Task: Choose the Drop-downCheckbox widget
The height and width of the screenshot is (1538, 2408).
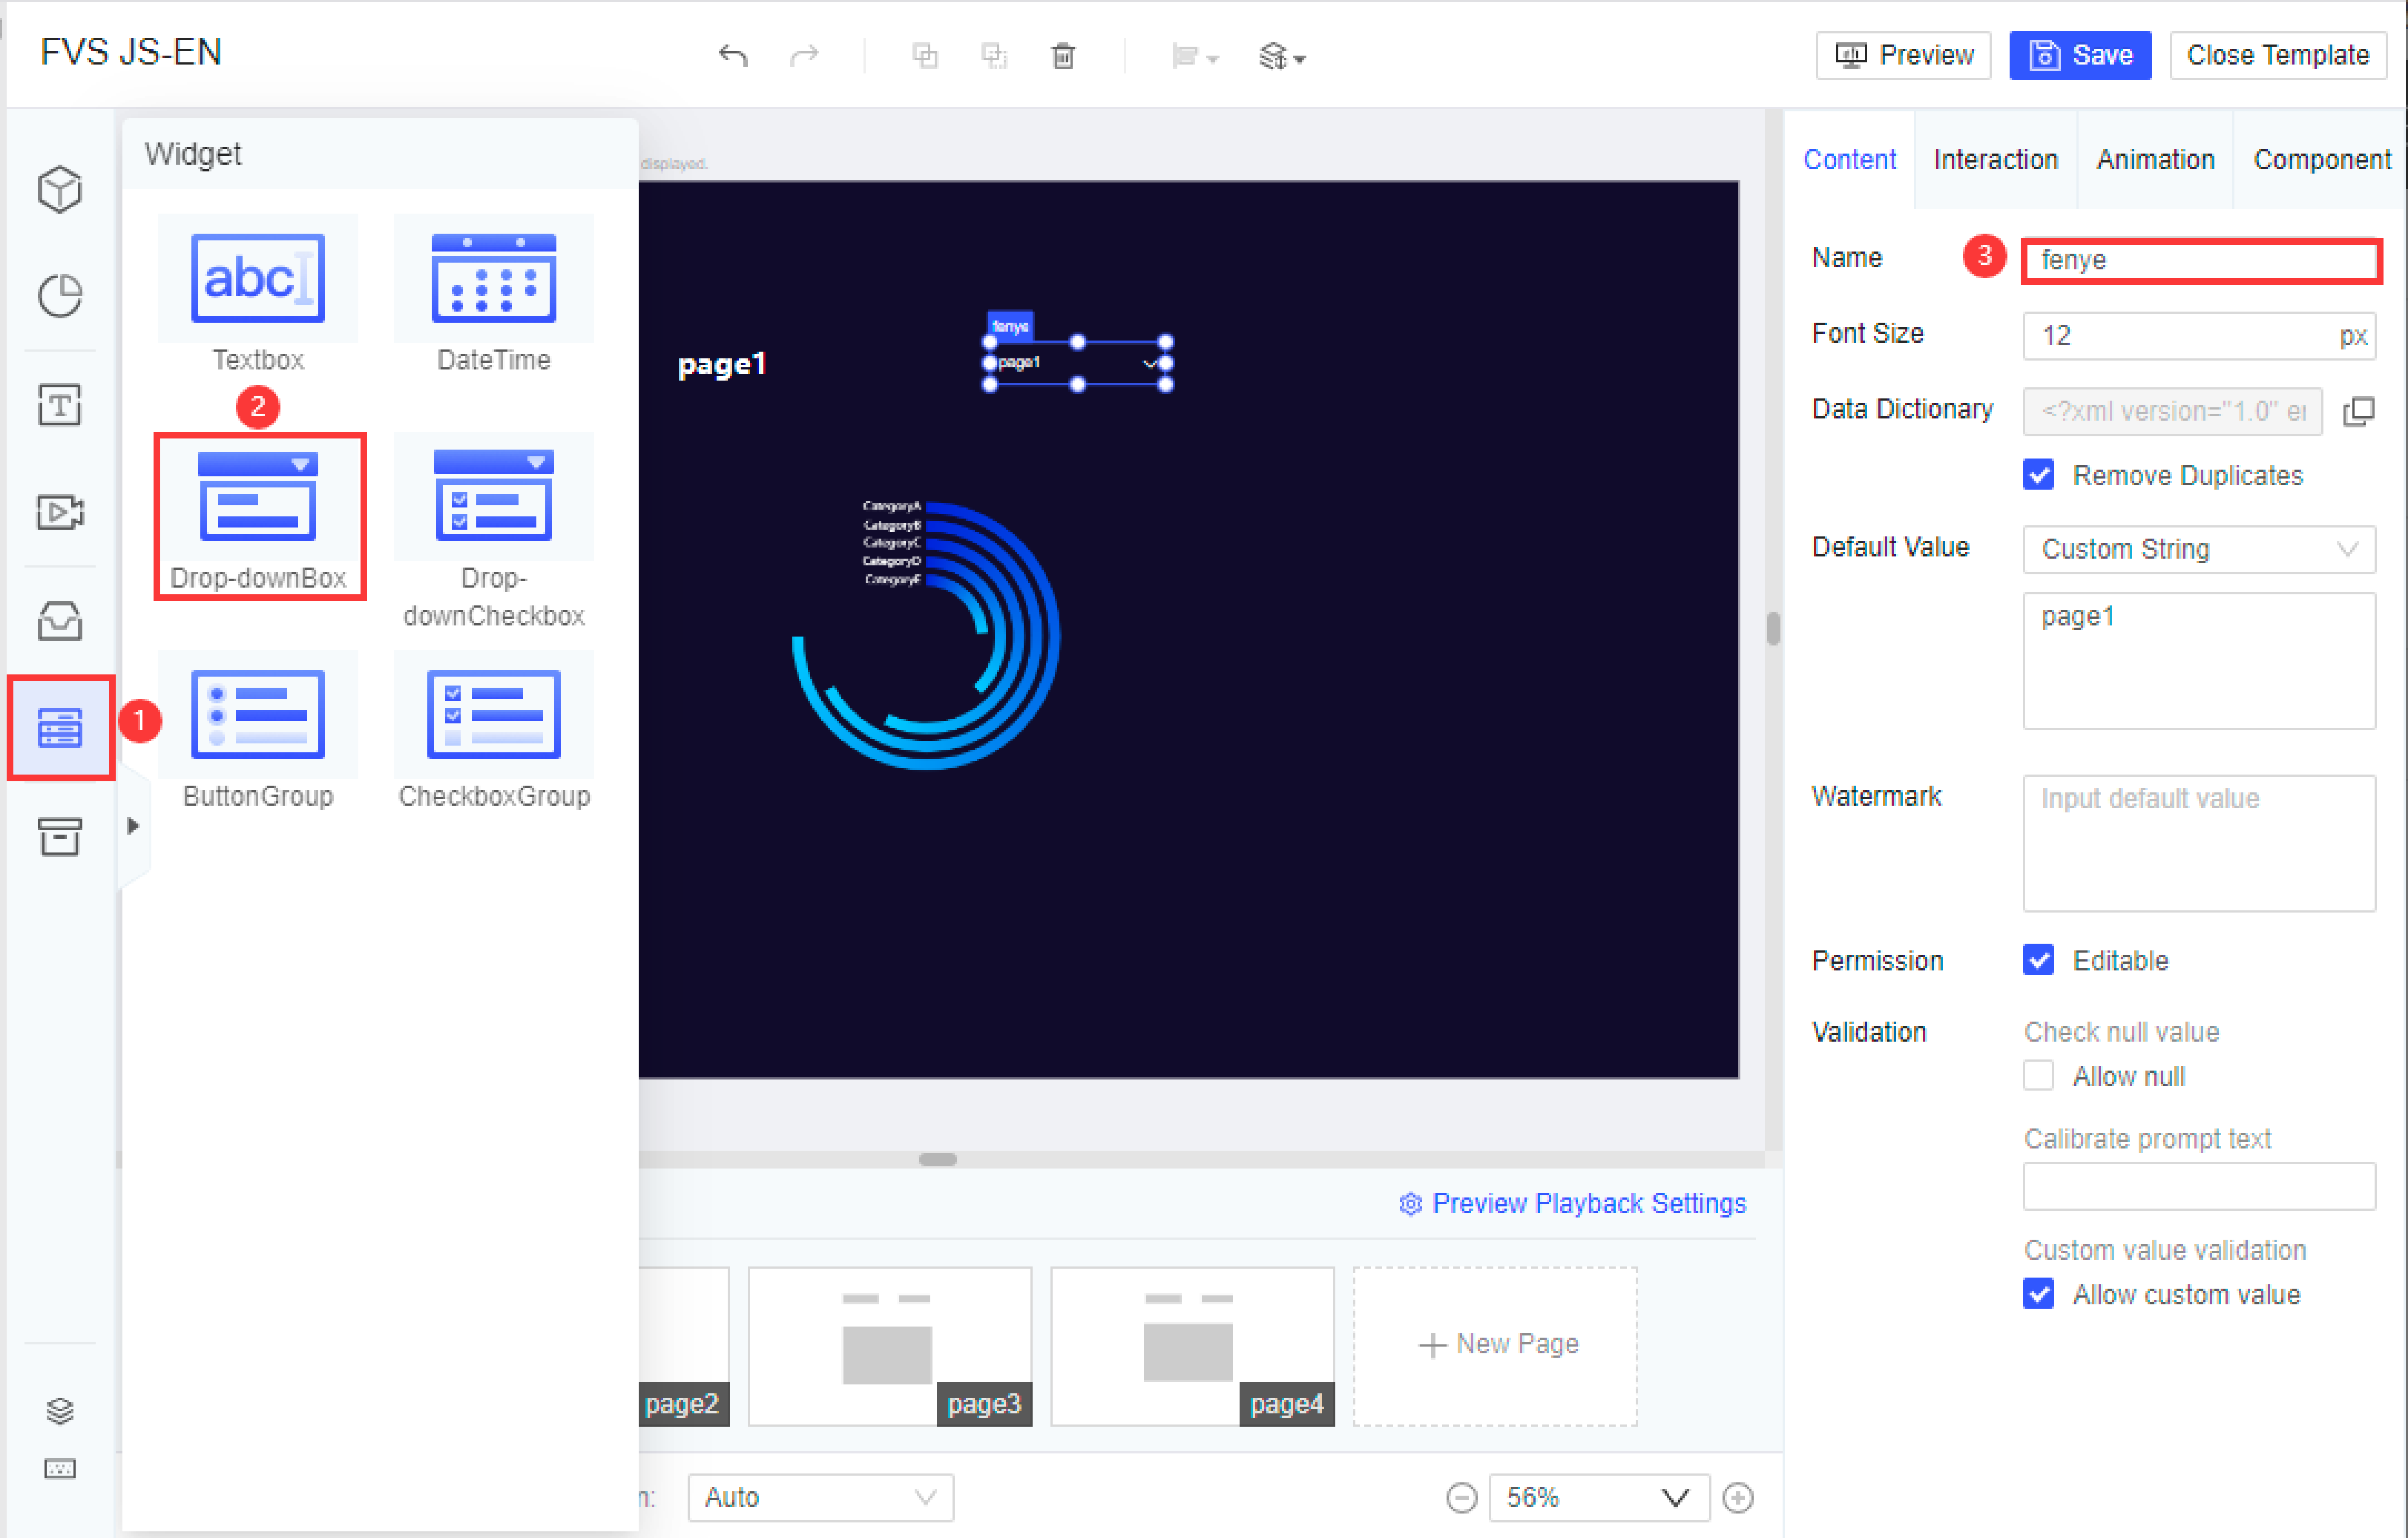Action: [494, 532]
